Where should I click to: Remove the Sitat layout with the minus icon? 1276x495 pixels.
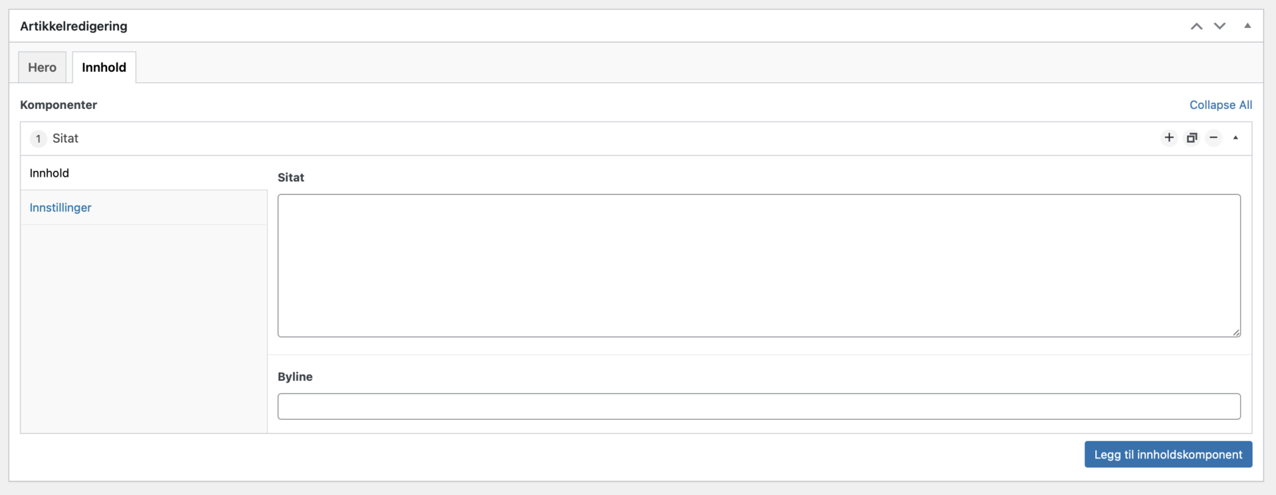pyautogui.click(x=1214, y=138)
